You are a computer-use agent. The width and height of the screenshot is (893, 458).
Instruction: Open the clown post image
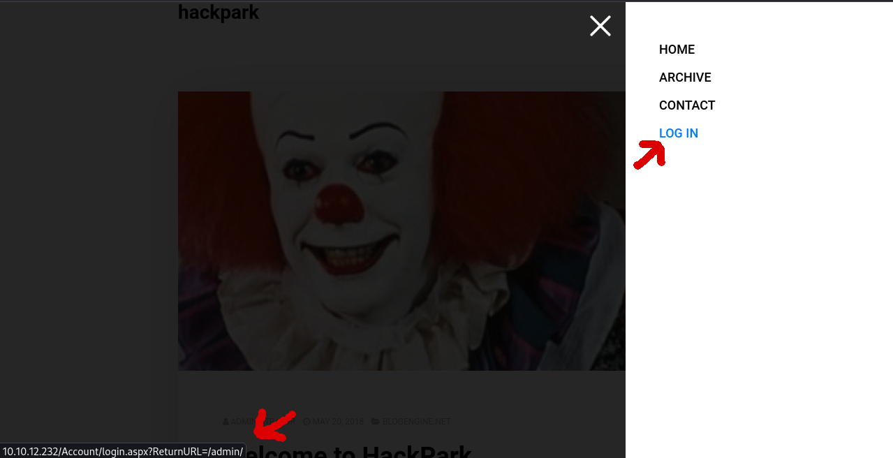coord(401,231)
